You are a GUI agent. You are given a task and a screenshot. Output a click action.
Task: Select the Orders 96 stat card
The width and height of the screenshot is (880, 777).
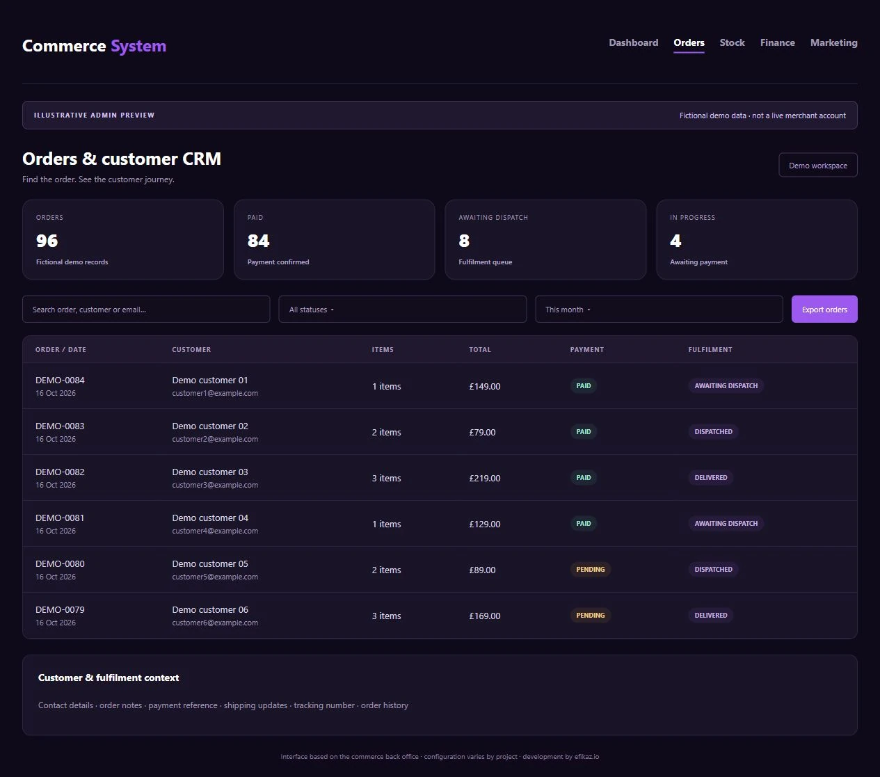click(123, 240)
